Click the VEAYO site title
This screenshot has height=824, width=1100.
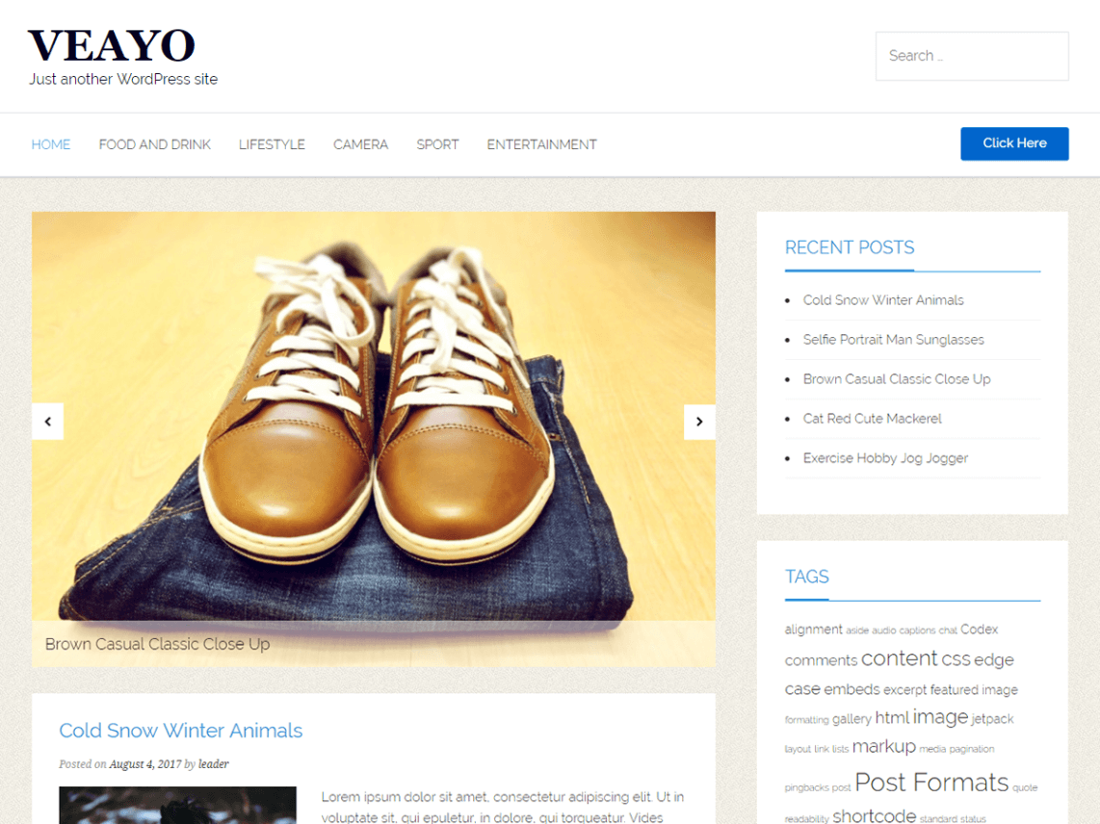(x=112, y=46)
